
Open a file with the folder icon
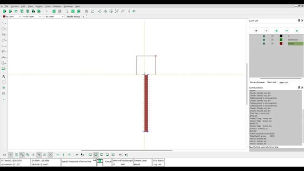coord(16,11)
